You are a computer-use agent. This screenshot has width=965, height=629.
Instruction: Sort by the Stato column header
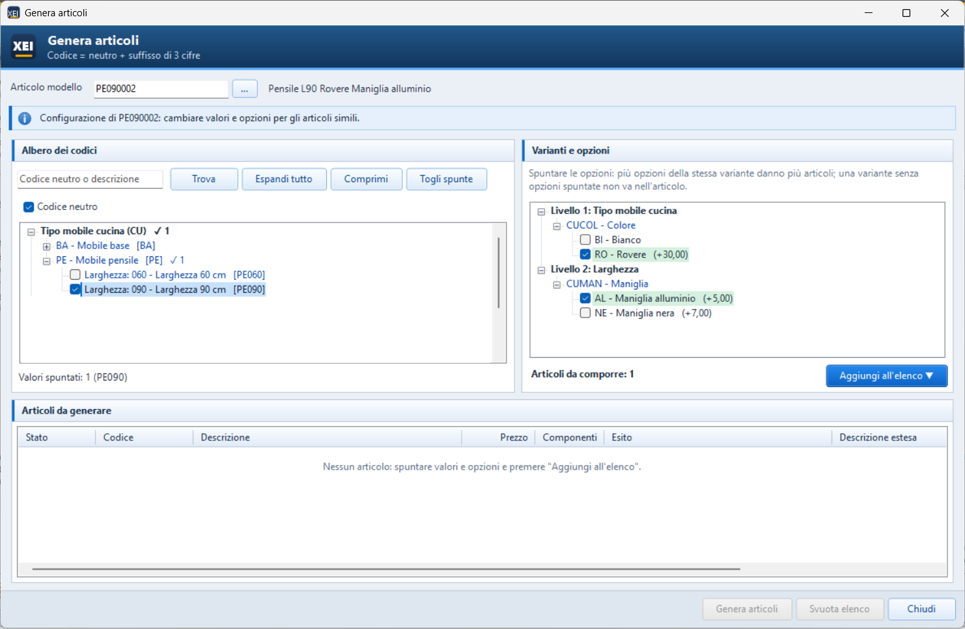pyautogui.click(x=57, y=438)
